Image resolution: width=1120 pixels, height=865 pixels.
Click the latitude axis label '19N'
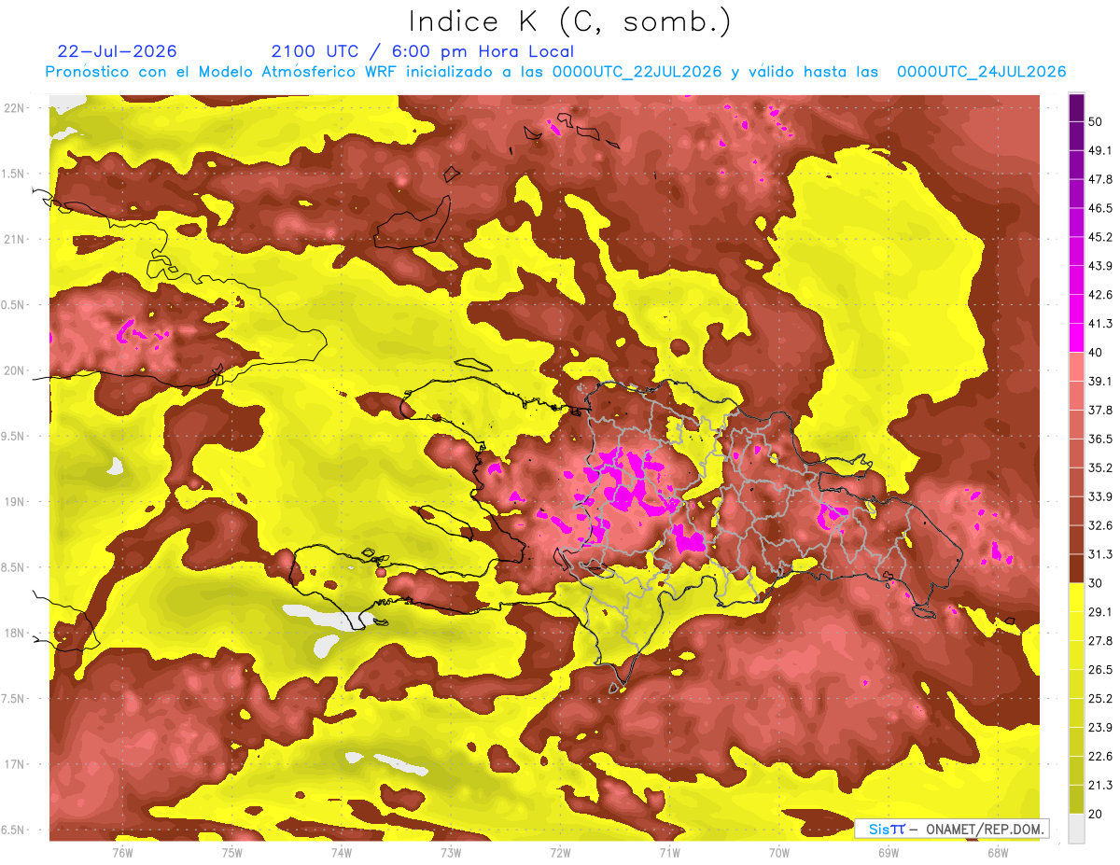coord(14,501)
